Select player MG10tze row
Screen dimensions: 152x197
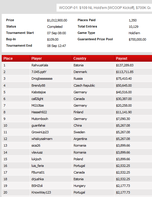pyautogui.click(x=77, y=105)
